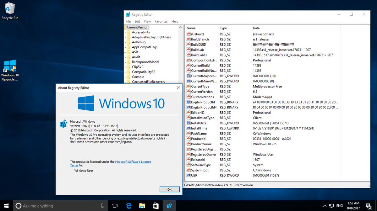Open the Recycle Bin on the desktop
The width and height of the screenshot is (377, 211).
coord(9,9)
